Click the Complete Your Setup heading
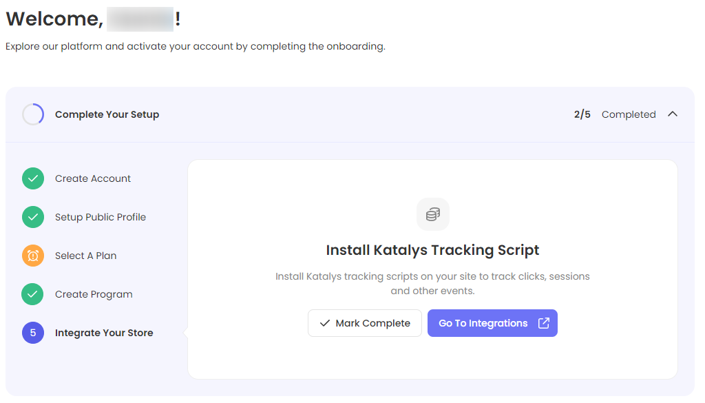This screenshot has width=705, height=403. (x=107, y=114)
